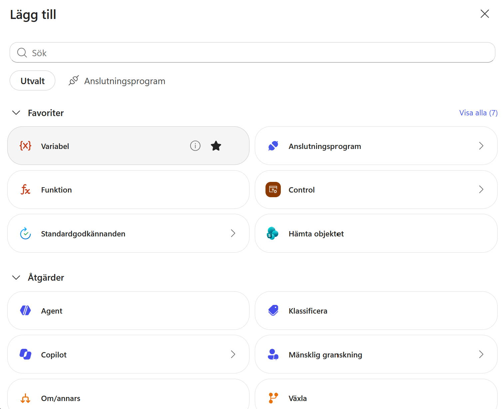Click the plug icon beside Anslutningsprogram tab

[x=74, y=80]
